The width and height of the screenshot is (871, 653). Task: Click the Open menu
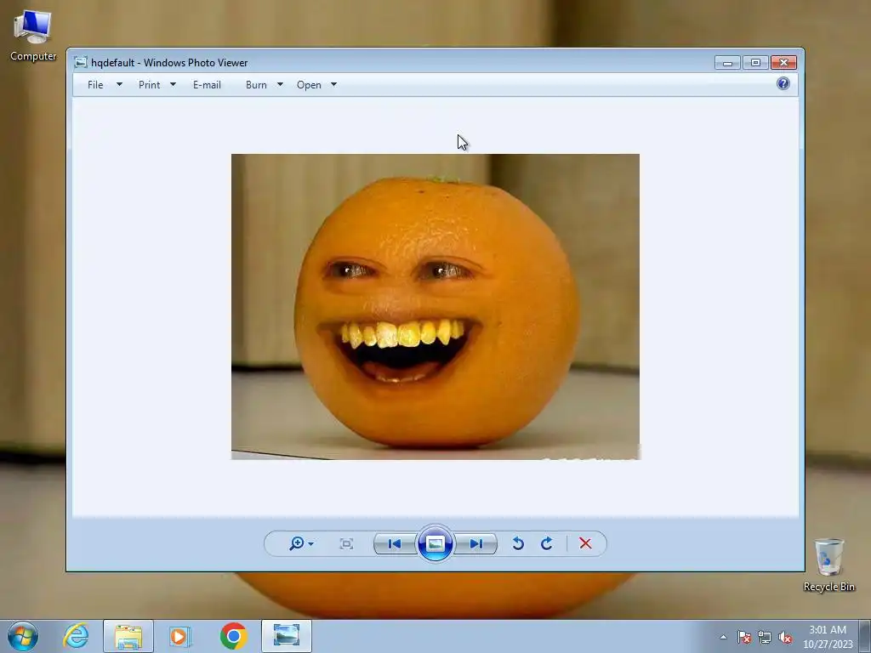tap(309, 85)
